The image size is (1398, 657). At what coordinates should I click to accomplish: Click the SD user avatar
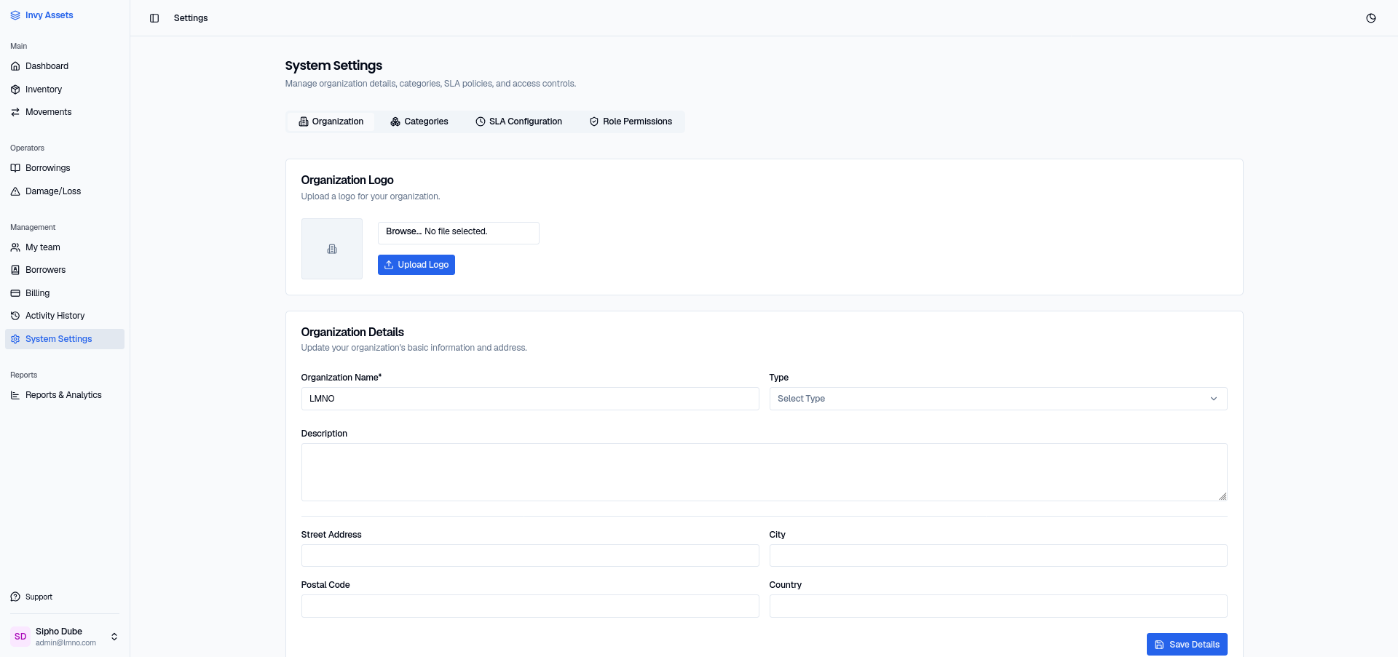pyautogui.click(x=20, y=637)
